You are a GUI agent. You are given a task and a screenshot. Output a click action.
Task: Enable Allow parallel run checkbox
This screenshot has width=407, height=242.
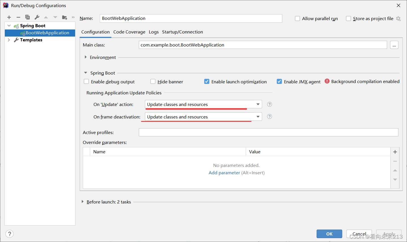[297, 18]
